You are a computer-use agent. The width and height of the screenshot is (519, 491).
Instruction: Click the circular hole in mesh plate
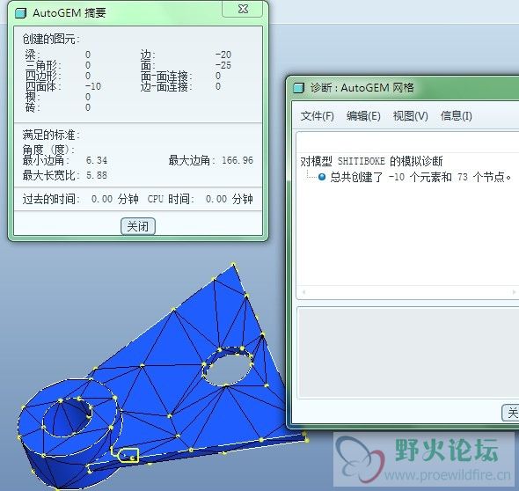(228, 367)
